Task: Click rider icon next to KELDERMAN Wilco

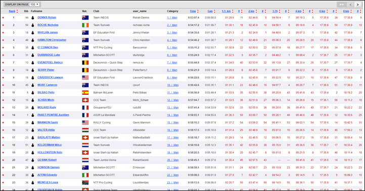Action: click(32, 145)
